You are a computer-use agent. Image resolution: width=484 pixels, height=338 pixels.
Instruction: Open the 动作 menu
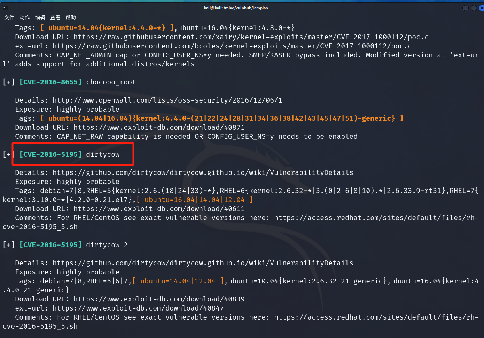click(25, 18)
